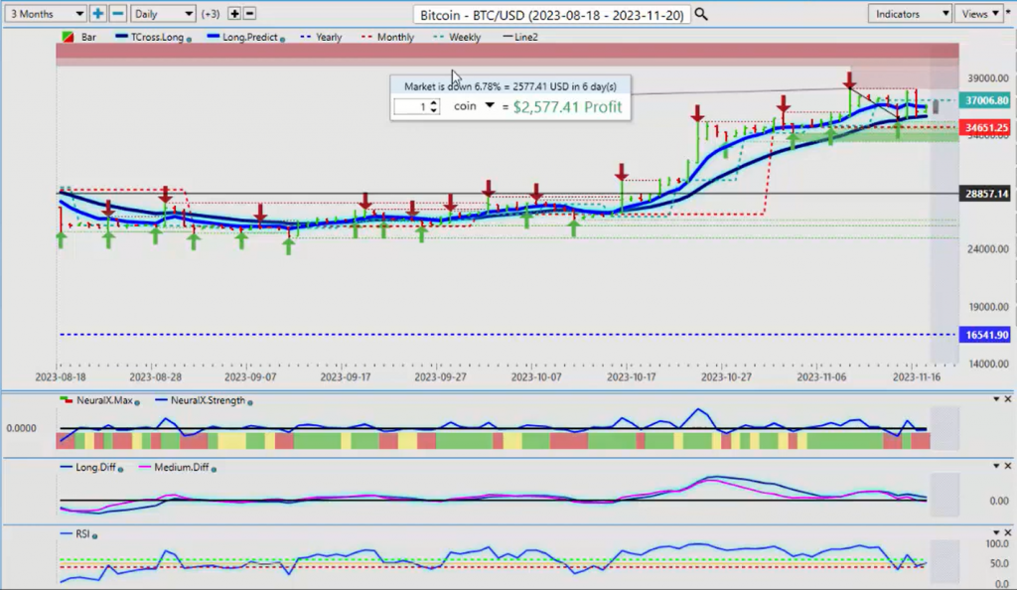Click the Bar legend color swatch
1017x590 pixels.
(x=67, y=37)
